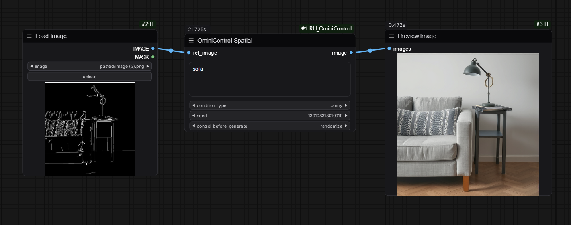Click the image output port on OminiControl
571x225 pixels.
point(351,53)
